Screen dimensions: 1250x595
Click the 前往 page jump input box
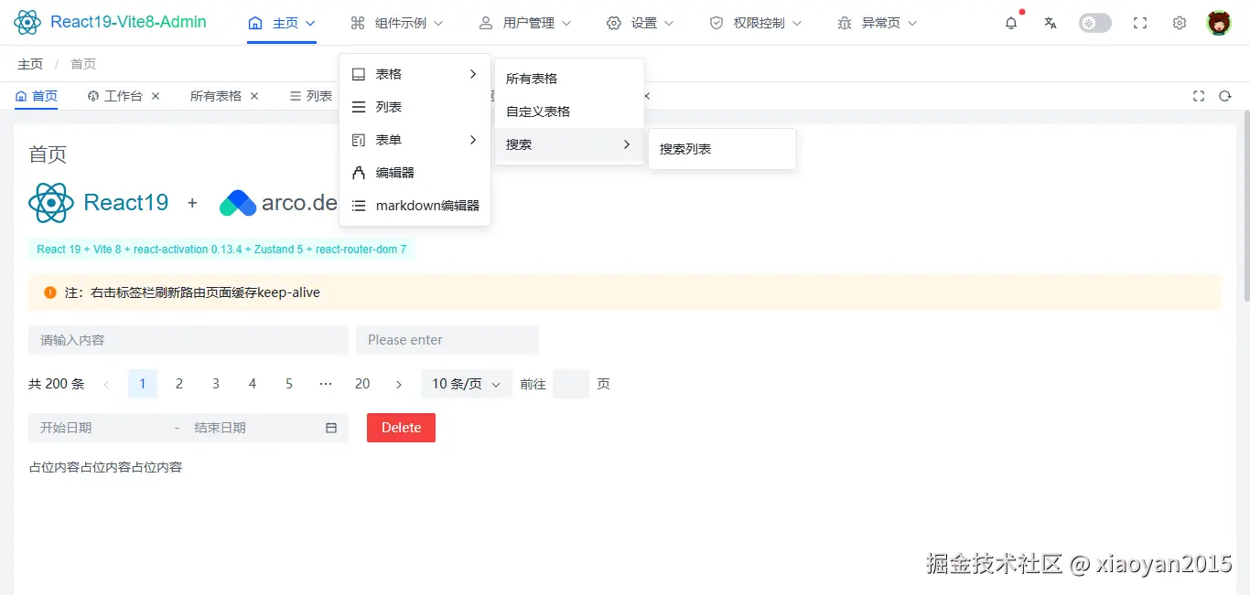pyautogui.click(x=571, y=384)
